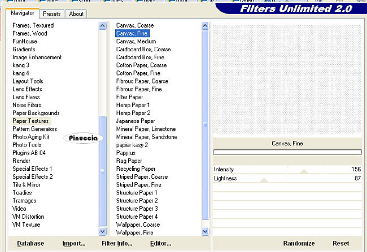Choose Cotton Paper, Fine filter
The width and height of the screenshot is (367, 252).
[x=138, y=73]
